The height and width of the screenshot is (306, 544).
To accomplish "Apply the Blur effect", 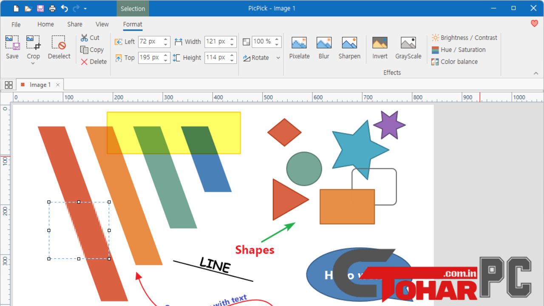I will 324,47.
